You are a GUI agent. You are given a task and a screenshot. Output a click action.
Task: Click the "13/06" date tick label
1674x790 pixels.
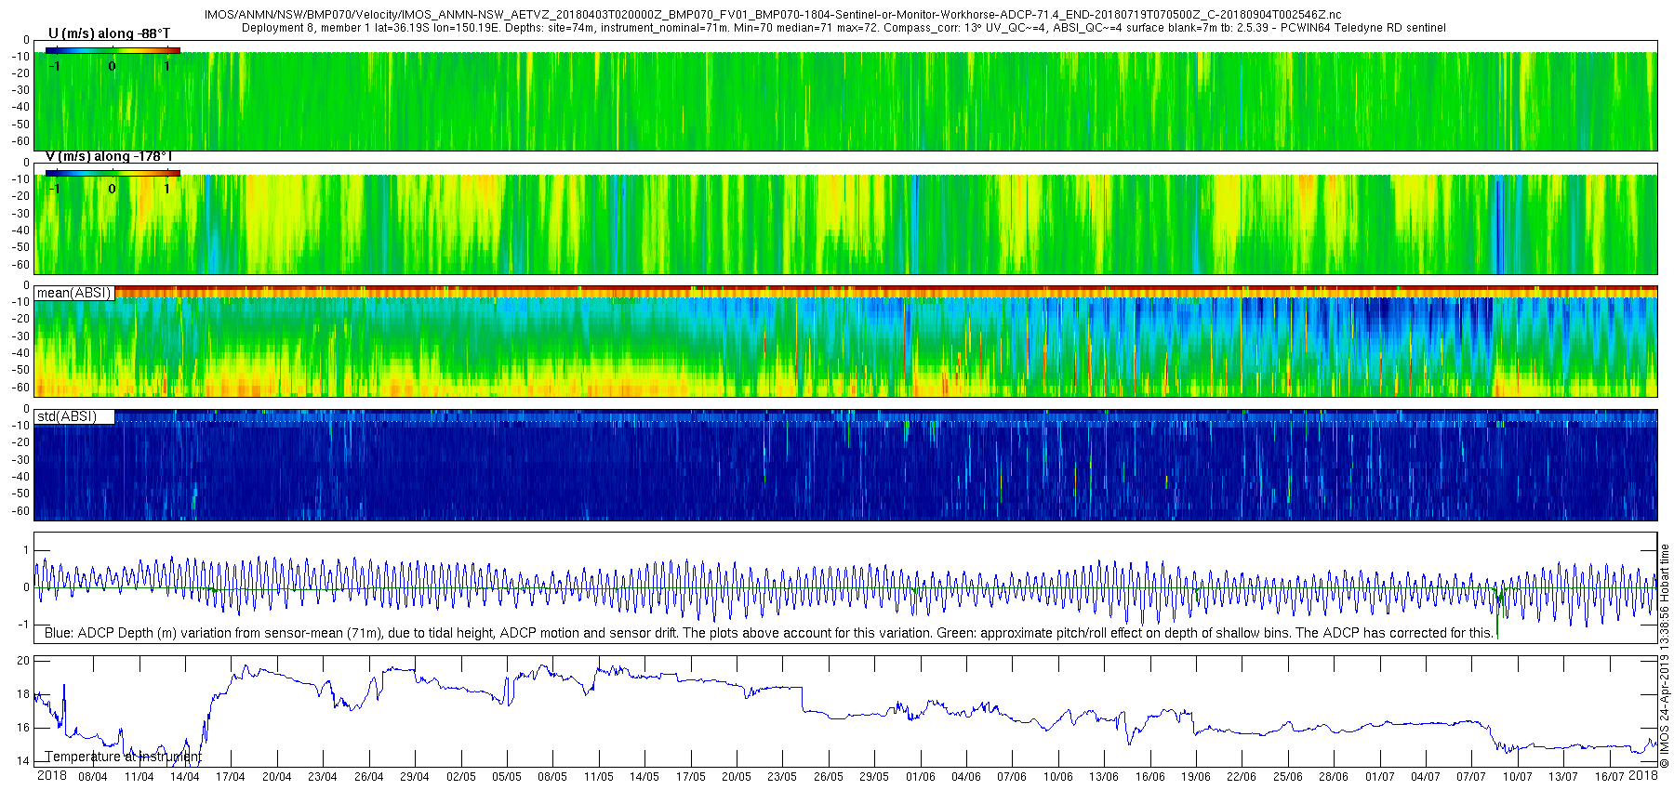click(x=1104, y=777)
